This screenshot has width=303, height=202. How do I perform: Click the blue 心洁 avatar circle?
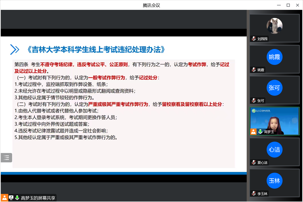coord(274,150)
